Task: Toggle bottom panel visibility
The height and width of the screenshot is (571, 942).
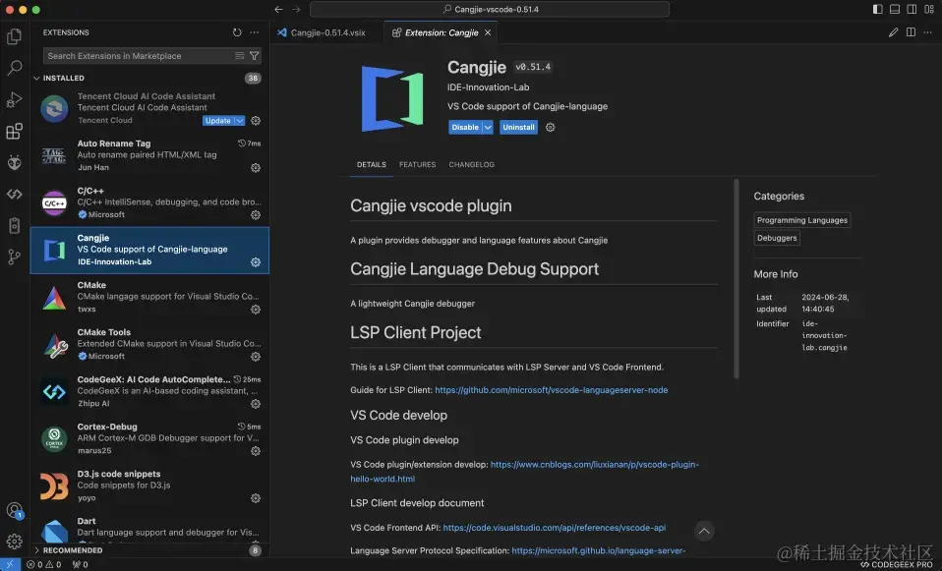Action: coord(895,9)
